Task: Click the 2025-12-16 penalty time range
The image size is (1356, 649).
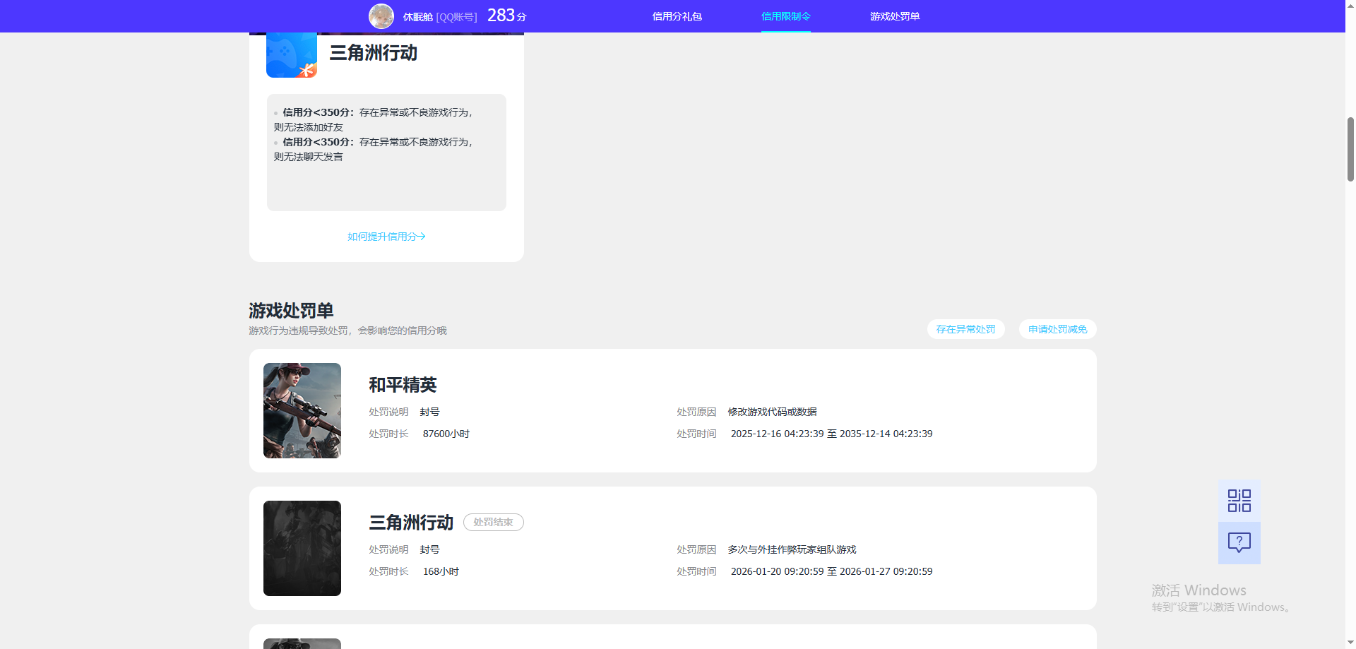Action: click(831, 434)
